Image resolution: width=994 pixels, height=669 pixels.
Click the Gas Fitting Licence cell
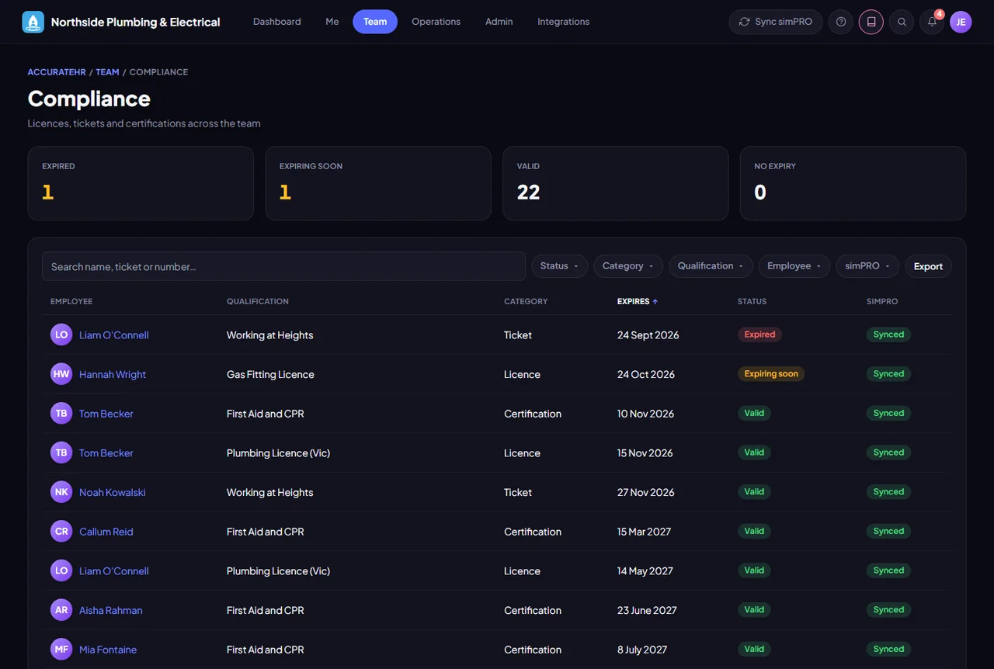point(270,374)
